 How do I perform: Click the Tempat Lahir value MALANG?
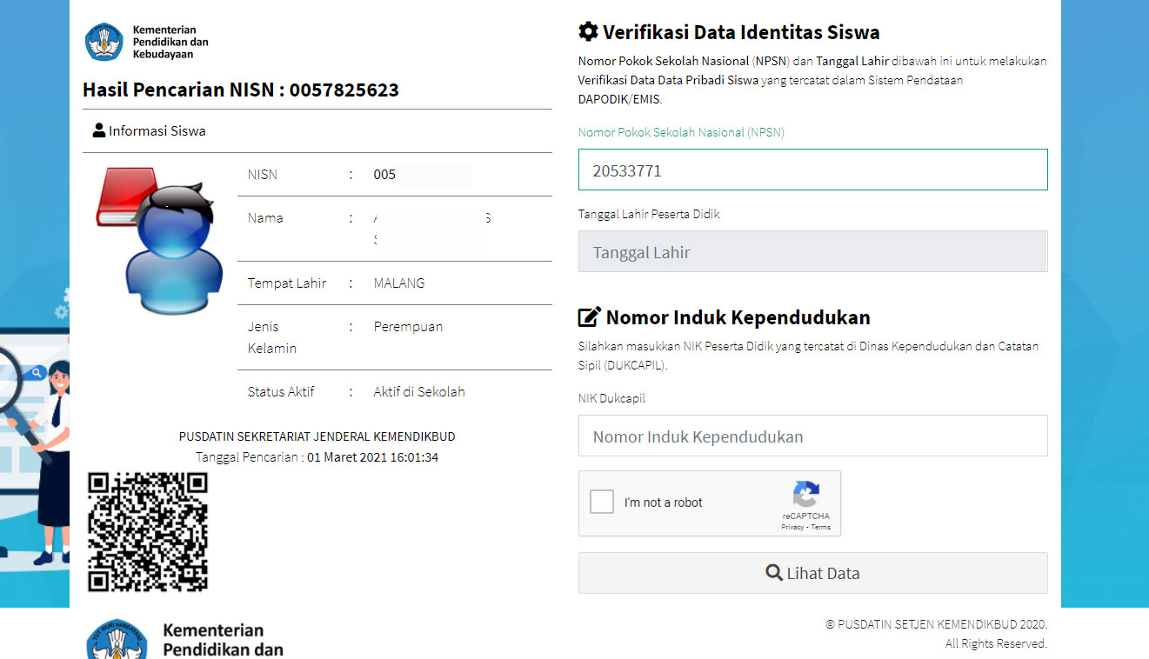[399, 283]
